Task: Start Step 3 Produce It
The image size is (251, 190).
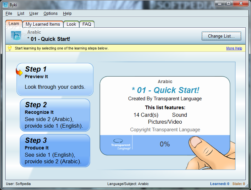Action: [55, 151]
